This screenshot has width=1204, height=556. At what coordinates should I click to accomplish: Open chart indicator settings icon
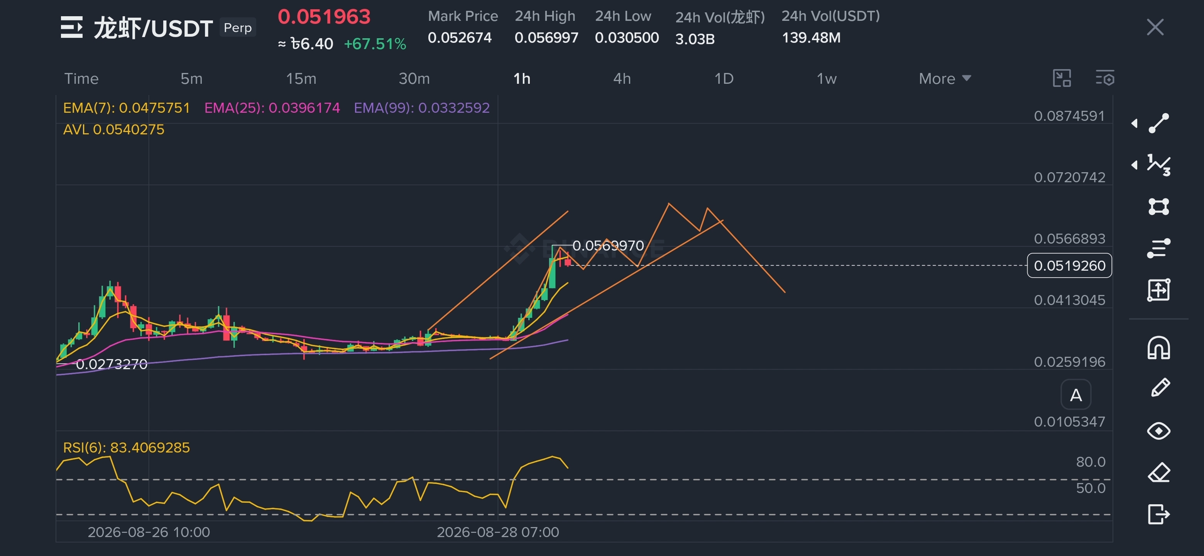click(1105, 78)
